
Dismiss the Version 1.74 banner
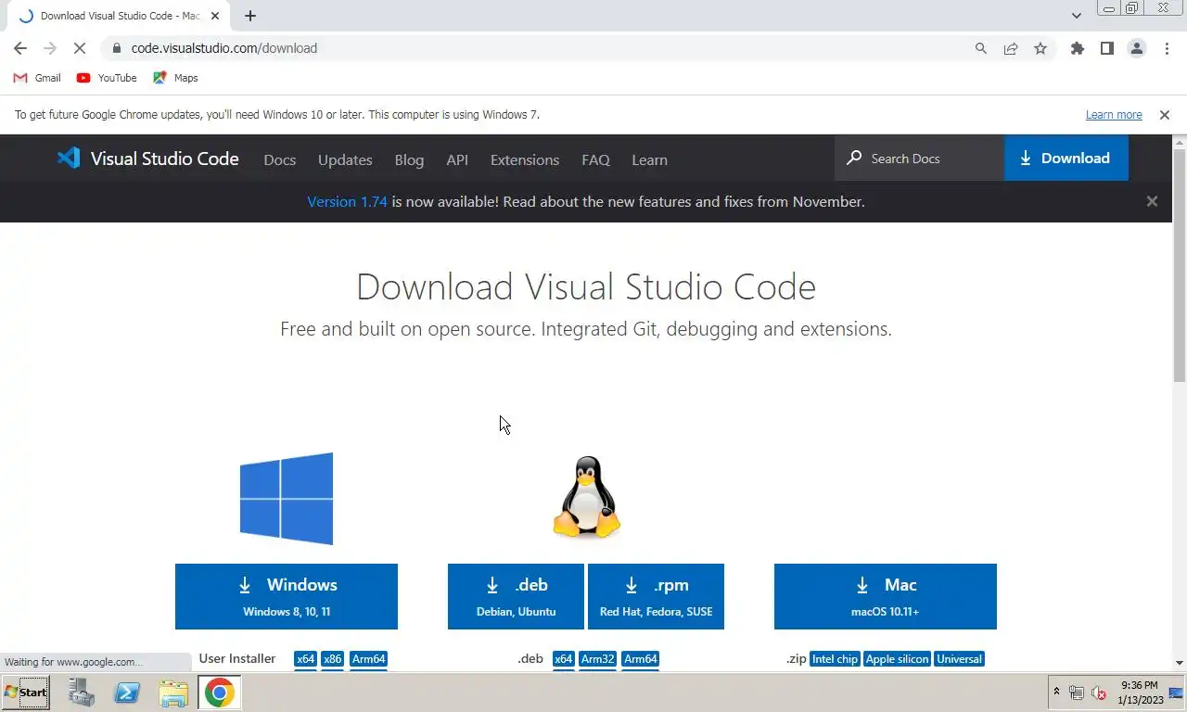pos(1152,201)
